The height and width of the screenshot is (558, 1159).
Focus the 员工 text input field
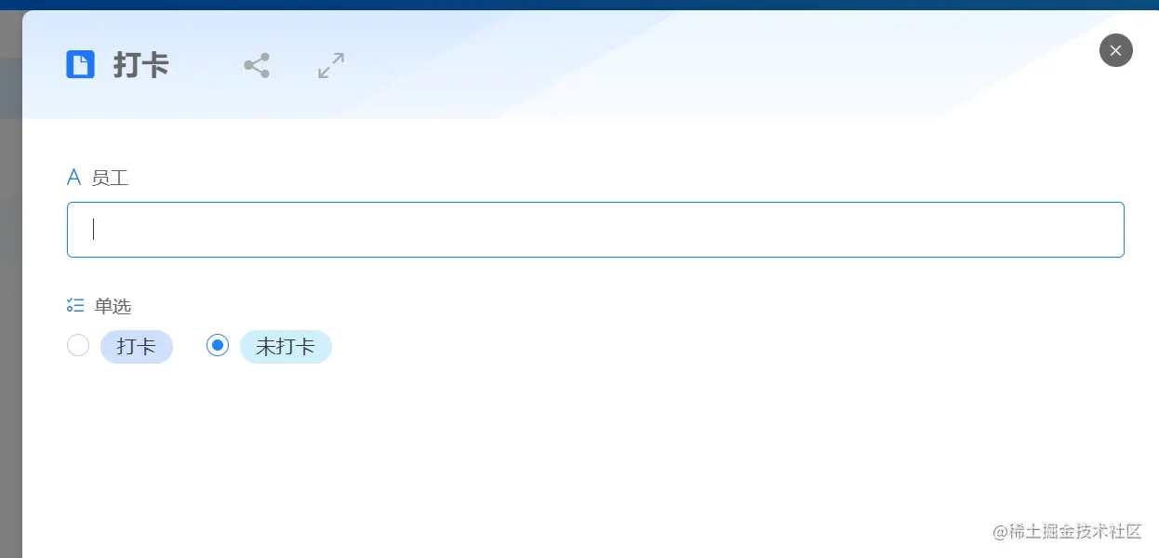[x=595, y=230]
